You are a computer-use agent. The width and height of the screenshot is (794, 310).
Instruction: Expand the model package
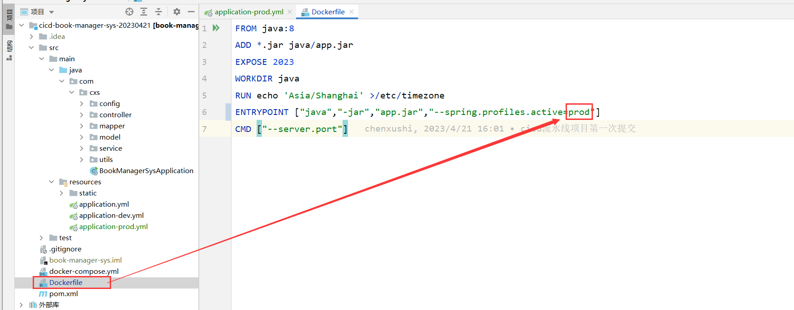click(82, 137)
